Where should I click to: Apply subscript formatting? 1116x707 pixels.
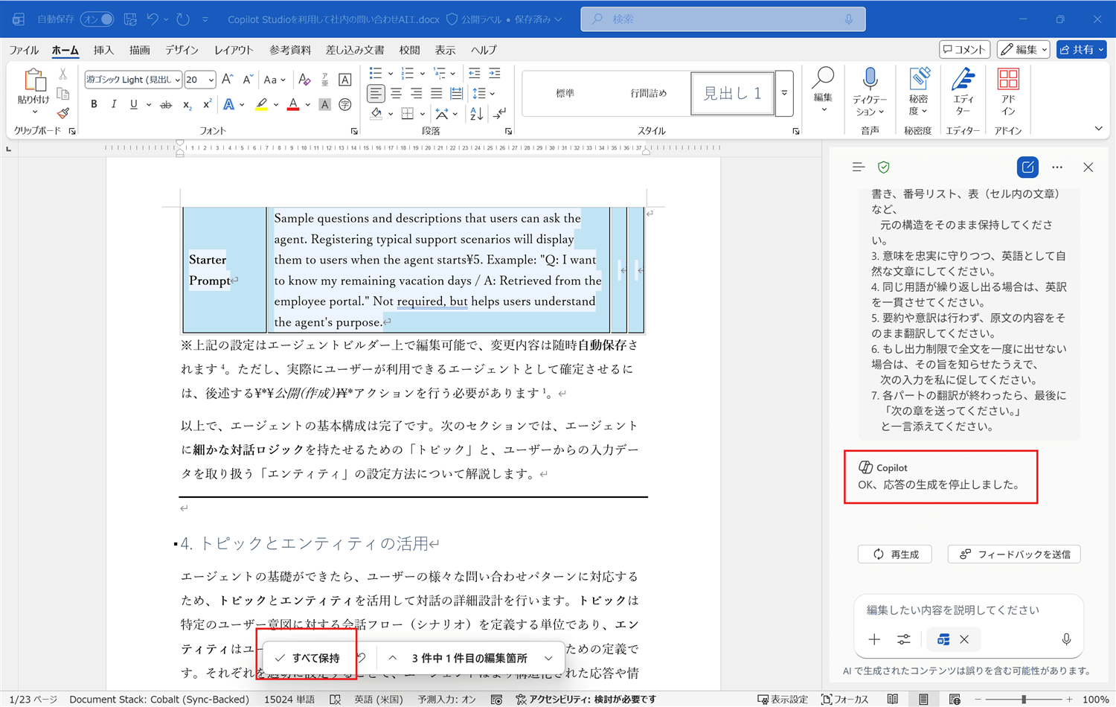click(x=187, y=105)
